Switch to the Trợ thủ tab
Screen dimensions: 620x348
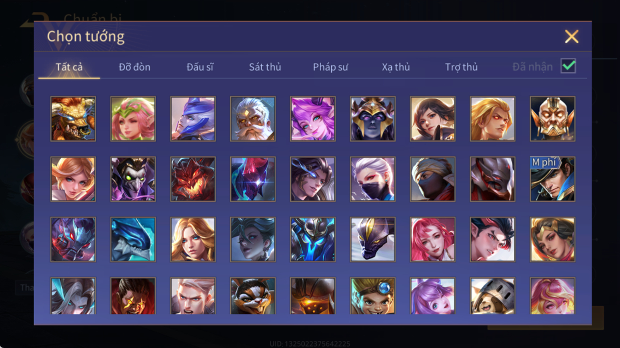(x=461, y=67)
